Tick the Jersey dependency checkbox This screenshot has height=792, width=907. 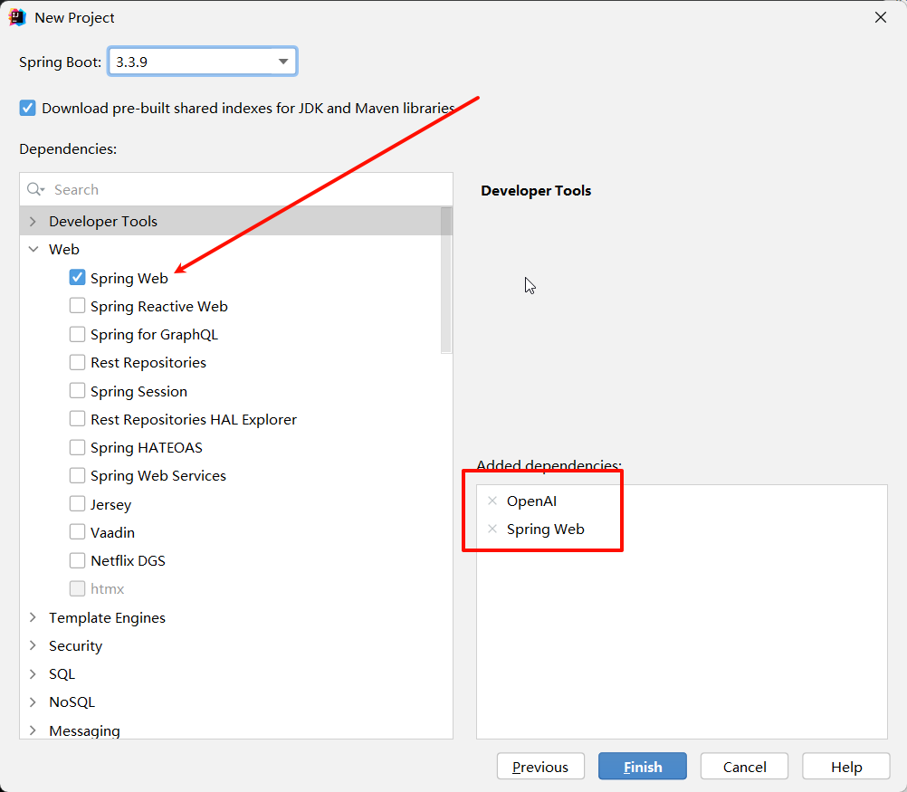click(x=77, y=504)
